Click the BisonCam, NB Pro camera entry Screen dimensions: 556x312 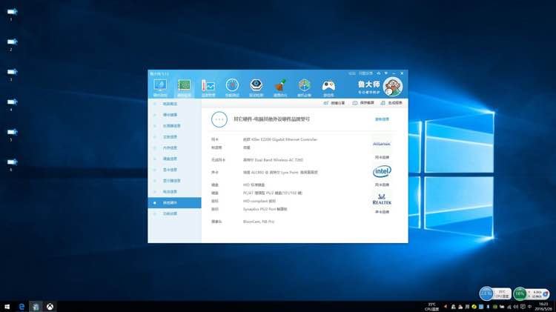[259, 222]
